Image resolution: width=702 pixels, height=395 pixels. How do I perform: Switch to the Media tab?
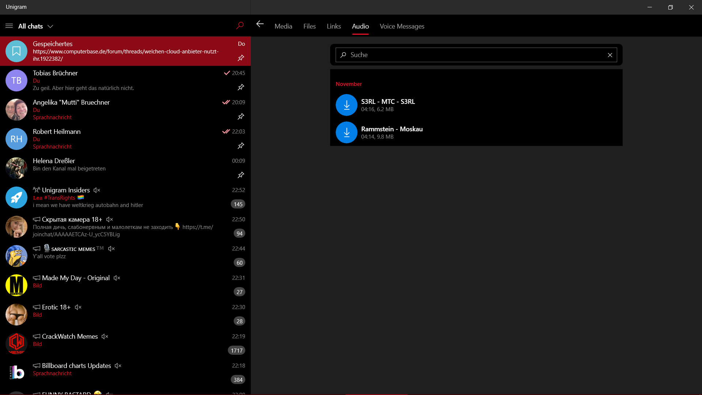tap(283, 26)
